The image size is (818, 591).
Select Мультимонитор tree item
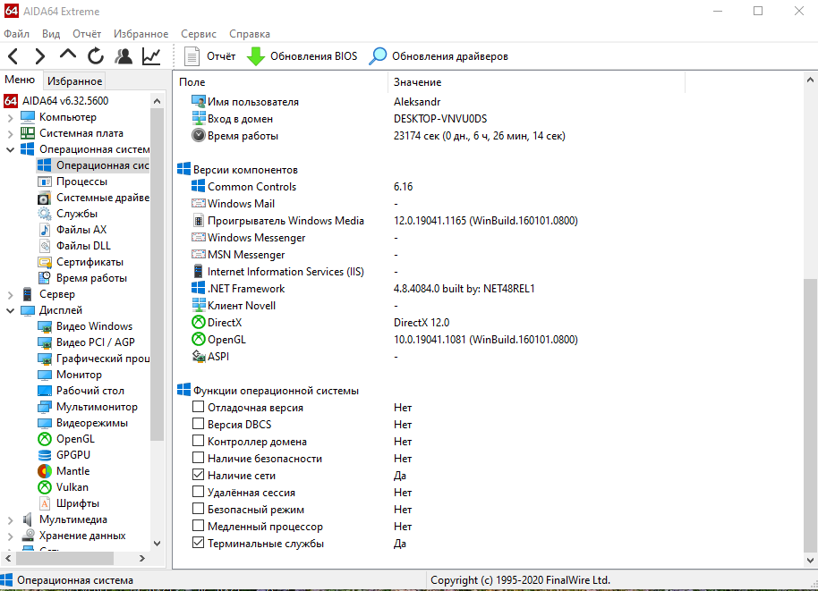97,407
